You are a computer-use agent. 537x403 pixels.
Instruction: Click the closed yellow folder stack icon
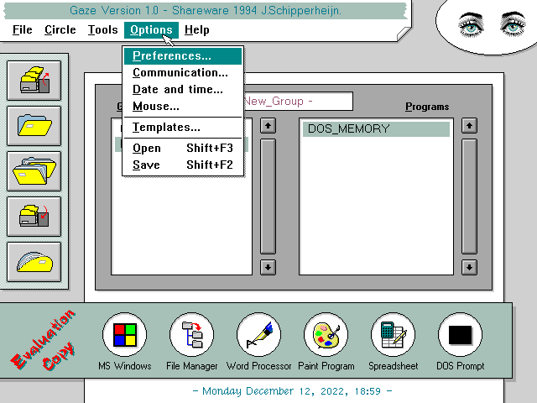tap(34, 261)
